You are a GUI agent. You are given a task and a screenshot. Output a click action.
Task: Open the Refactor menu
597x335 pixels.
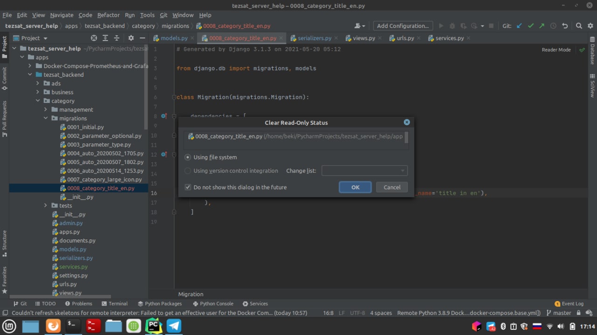point(109,15)
